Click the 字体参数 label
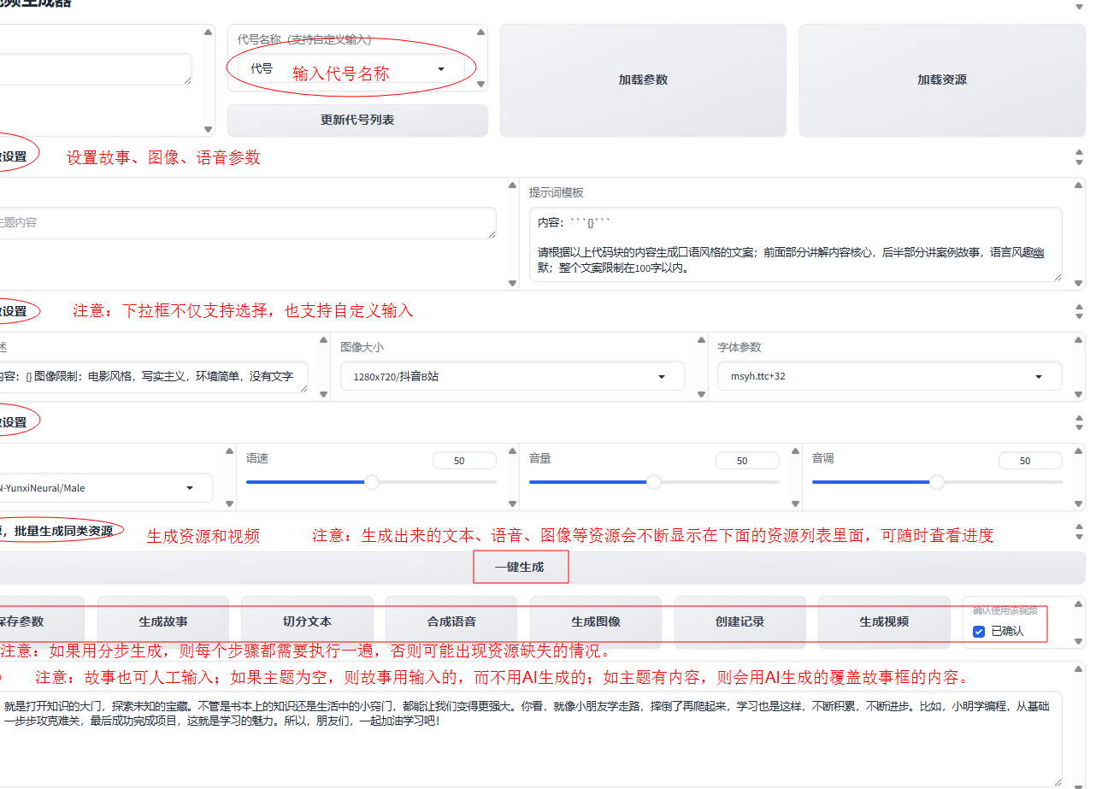Image resolution: width=1096 pixels, height=789 pixels. tap(740, 347)
